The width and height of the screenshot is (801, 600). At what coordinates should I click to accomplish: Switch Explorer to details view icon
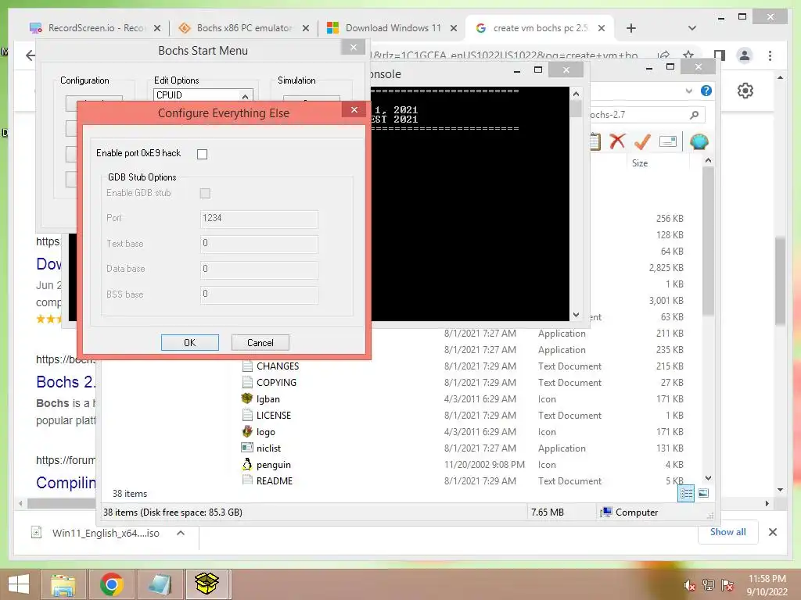coord(686,493)
